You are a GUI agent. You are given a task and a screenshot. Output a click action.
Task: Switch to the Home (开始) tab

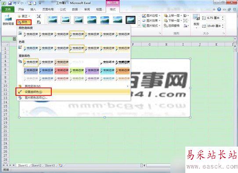click(21, 9)
